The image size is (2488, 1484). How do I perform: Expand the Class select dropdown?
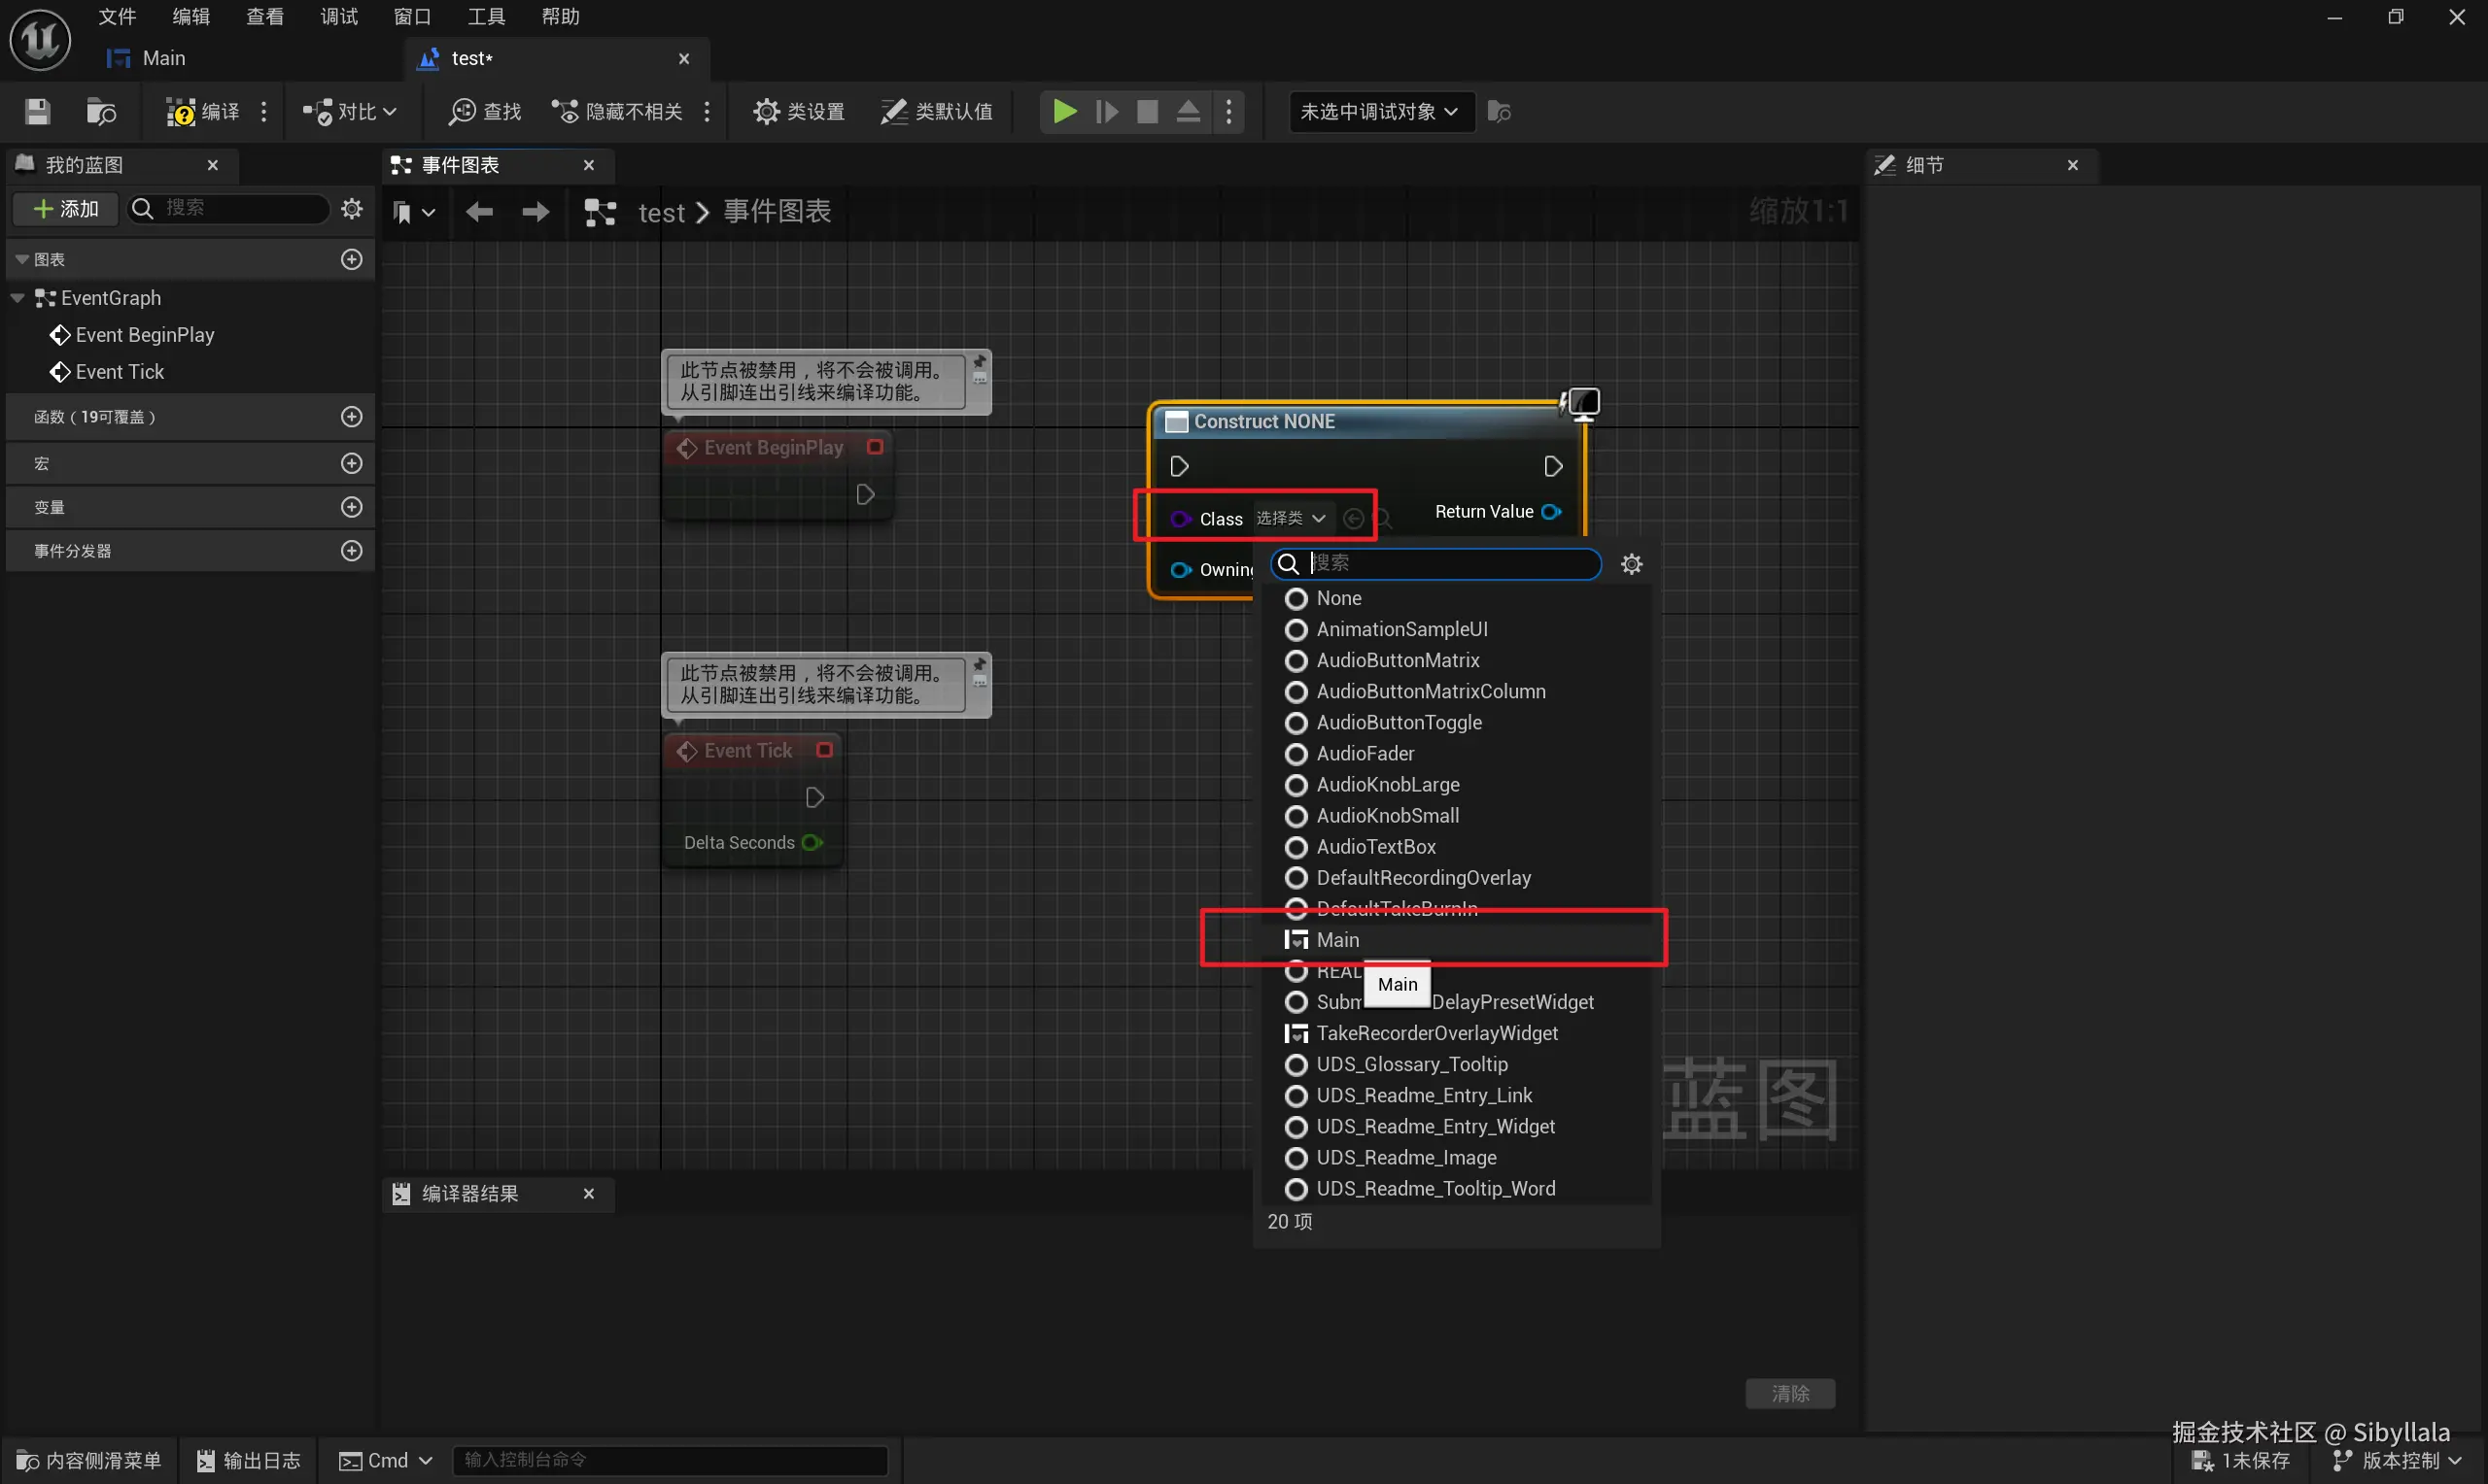1291,518
